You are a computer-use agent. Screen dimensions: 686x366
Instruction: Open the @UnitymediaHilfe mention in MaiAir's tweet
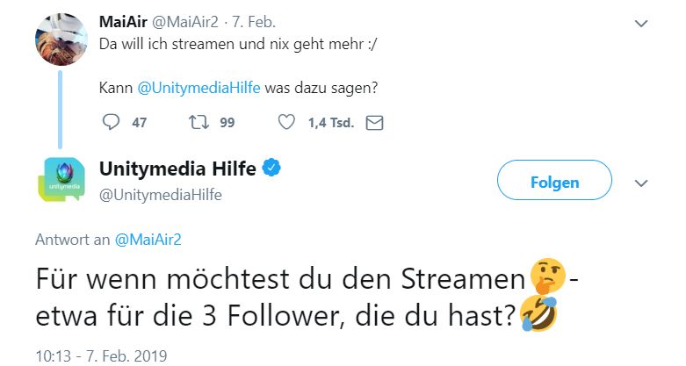click(199, 88)
